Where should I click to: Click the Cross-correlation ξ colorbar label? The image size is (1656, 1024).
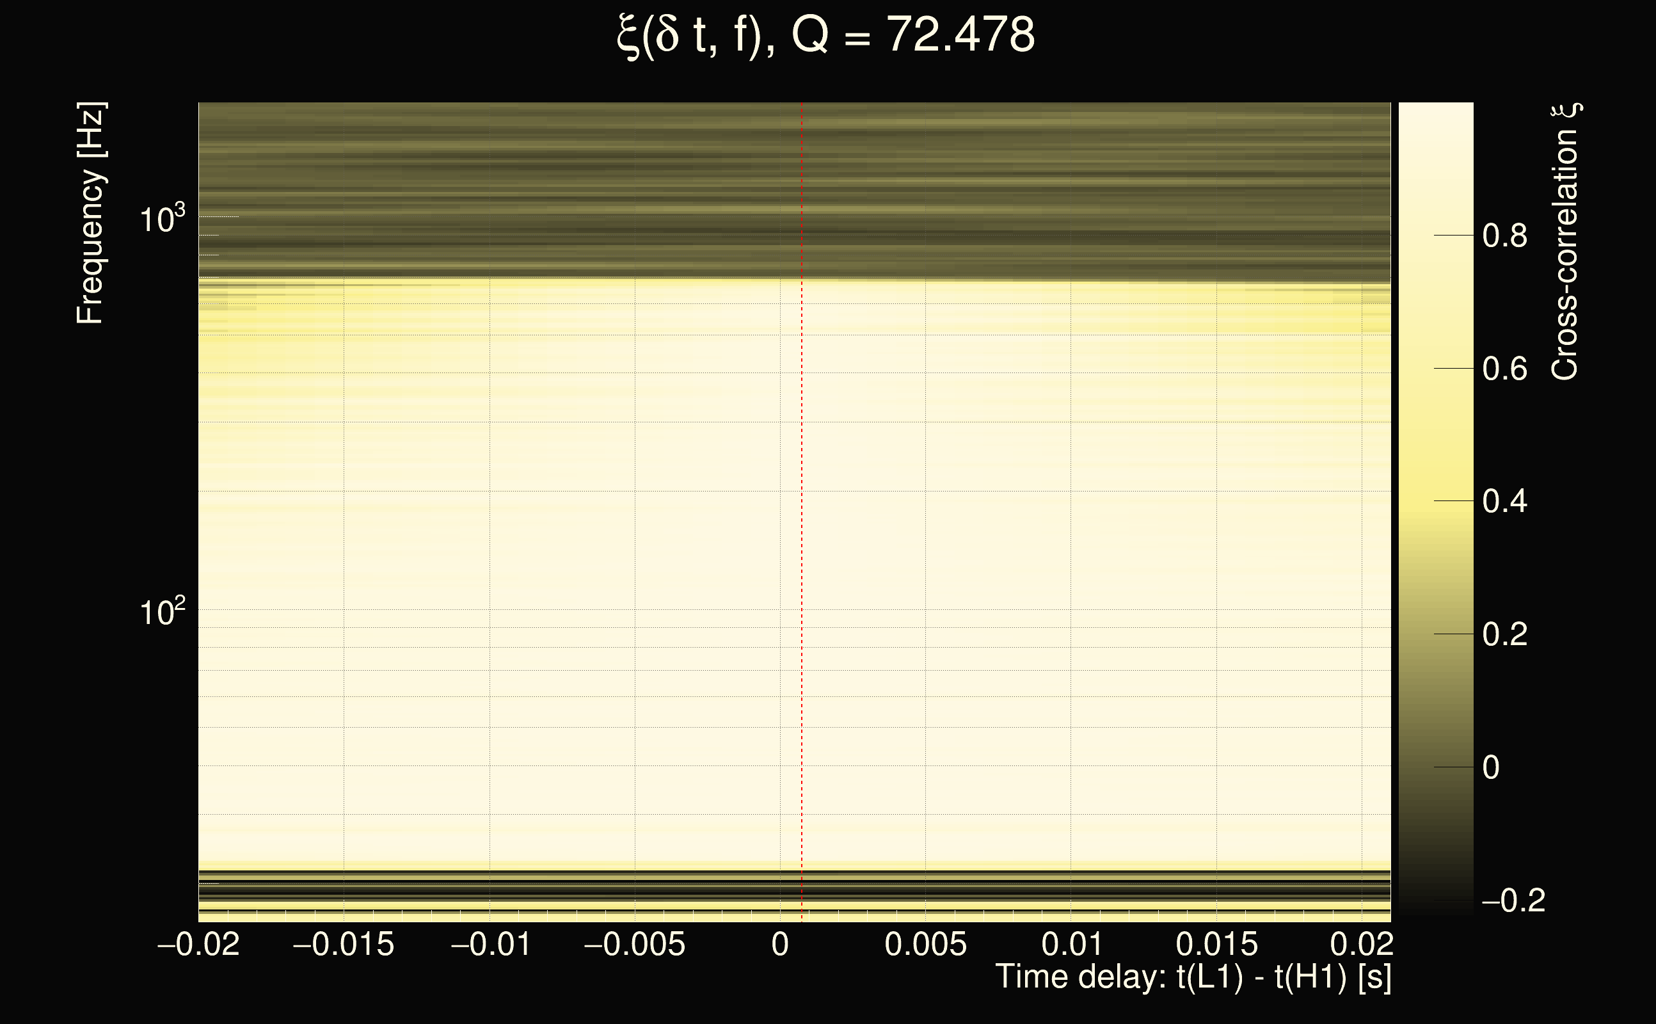point(1564,241)
